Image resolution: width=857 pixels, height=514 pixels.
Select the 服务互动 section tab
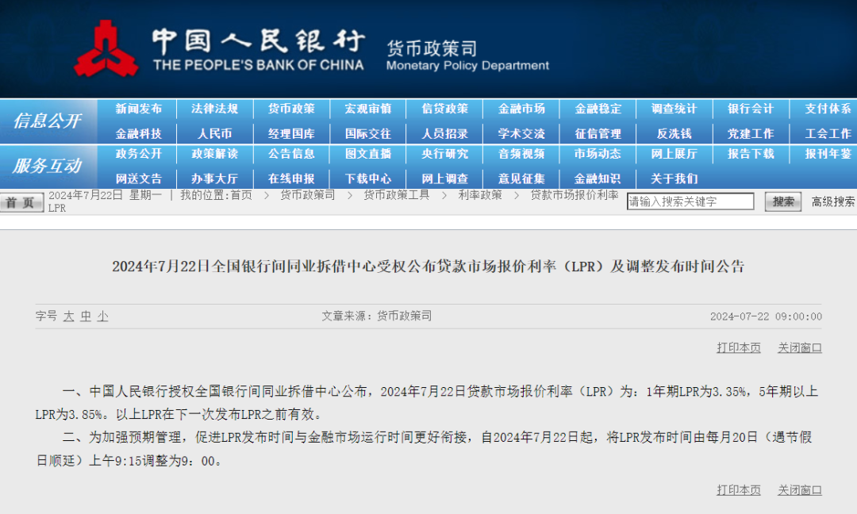pyautogui.click(x=48, y=166)
